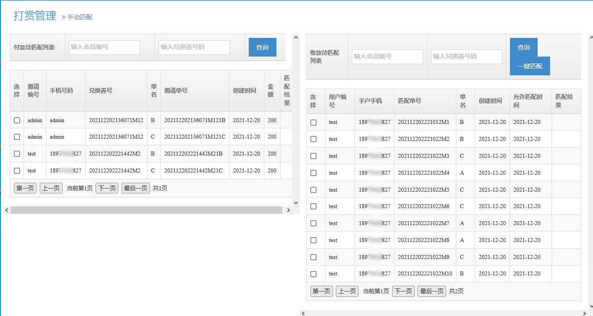Check the row with match order 202112202221012M1
The width and height of the screenshot is (593, 316).
313,123
